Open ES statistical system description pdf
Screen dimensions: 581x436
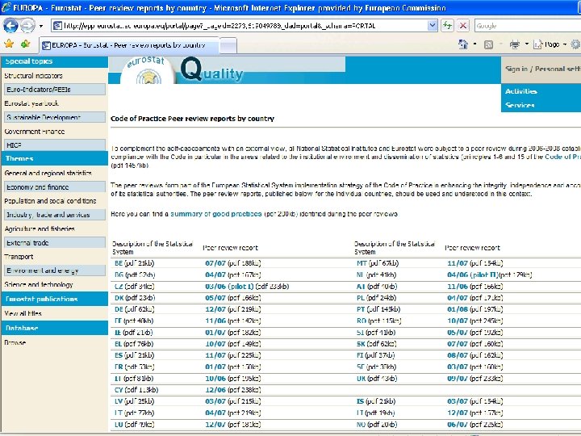point(118,355)
